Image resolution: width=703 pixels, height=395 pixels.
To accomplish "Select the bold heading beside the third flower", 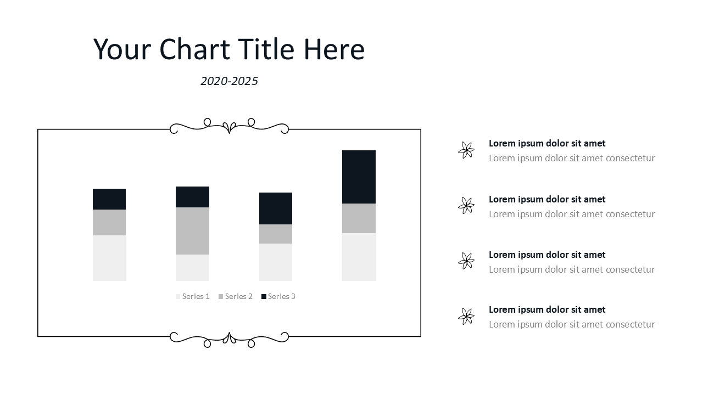I will point(547,255).
